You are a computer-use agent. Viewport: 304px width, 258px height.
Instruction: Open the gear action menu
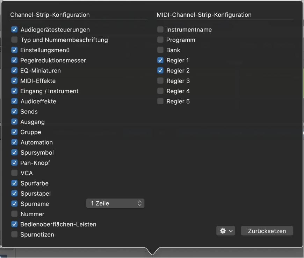[225, 231]
